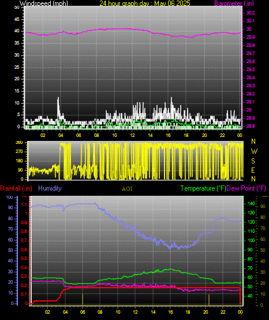Click the "360" wind direction axis value
269x320 pixels.
point(19,143)
